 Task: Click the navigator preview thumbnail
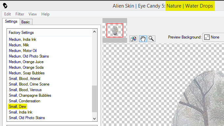click(115, 31)
